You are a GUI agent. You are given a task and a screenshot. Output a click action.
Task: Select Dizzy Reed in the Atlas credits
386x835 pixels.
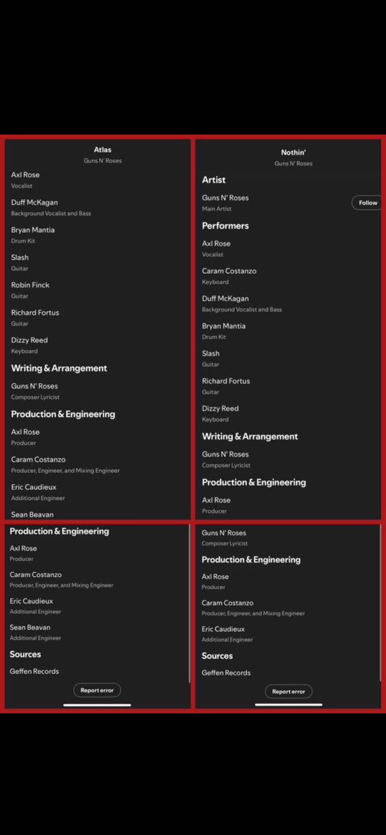pos(29,340)
